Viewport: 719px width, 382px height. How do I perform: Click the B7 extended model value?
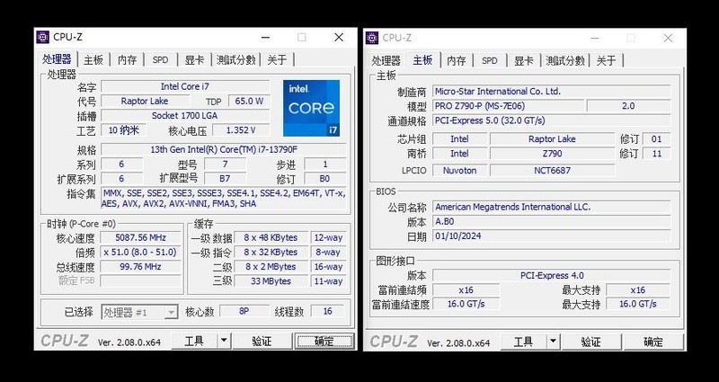(x=226, y=178)
